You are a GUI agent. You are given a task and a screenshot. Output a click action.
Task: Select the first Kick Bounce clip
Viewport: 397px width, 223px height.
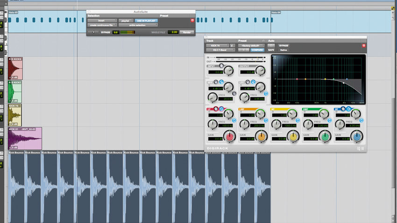[16, 187]
